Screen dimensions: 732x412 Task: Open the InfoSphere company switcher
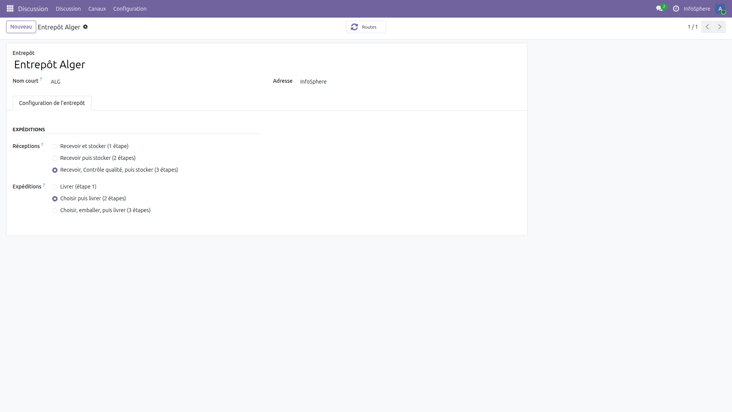click(x=697, y=9)
